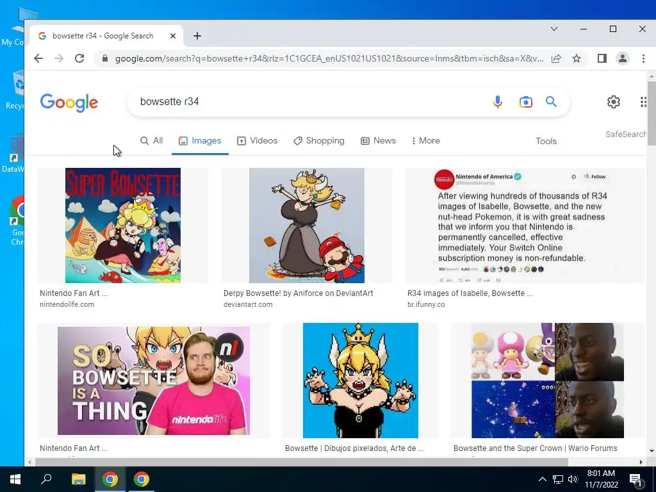Switch to the Videos tab
This screenshot has width=656, height=492.
258,140
